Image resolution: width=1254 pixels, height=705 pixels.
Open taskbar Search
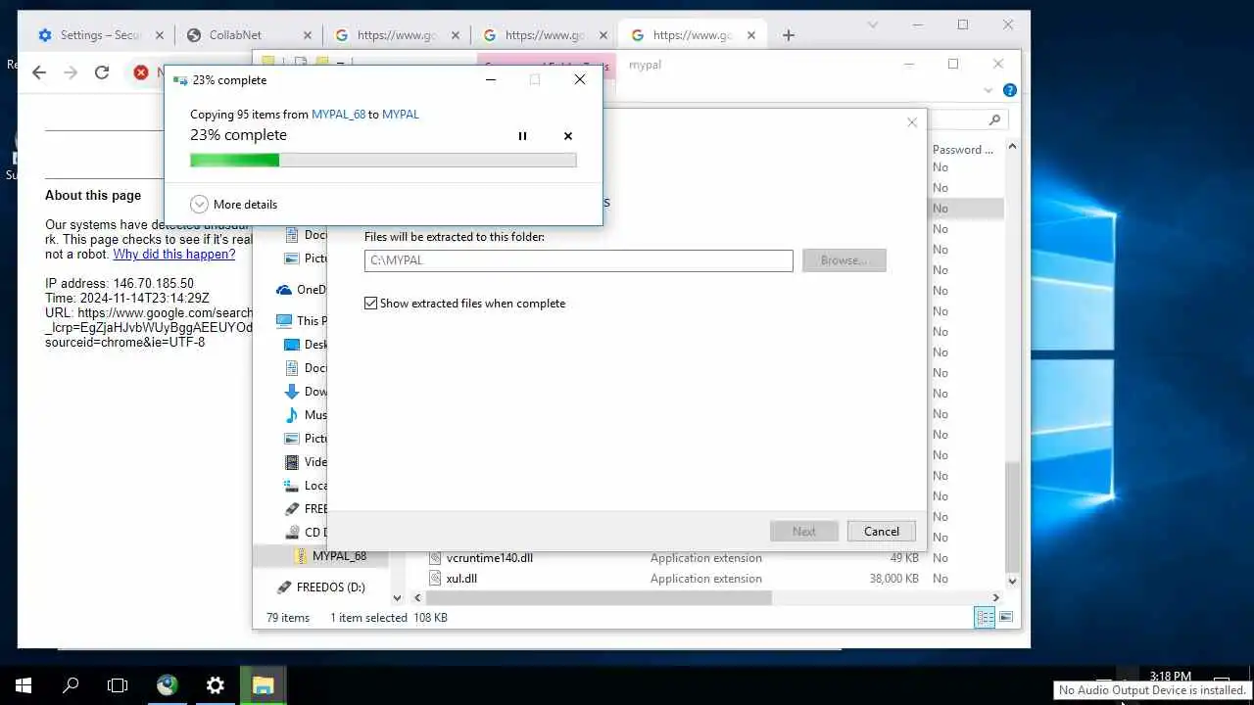pyautogui.click(x=71, y=685)
